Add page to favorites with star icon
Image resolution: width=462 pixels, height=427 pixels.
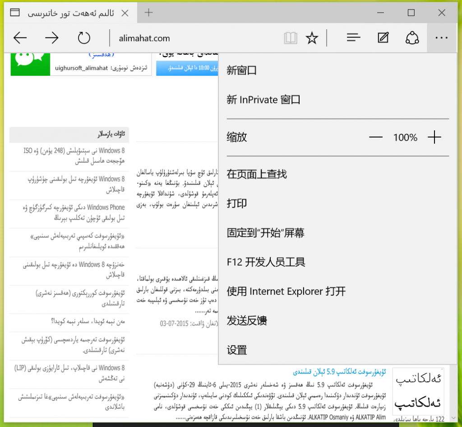pyautogui.click(x=312, y=38)
